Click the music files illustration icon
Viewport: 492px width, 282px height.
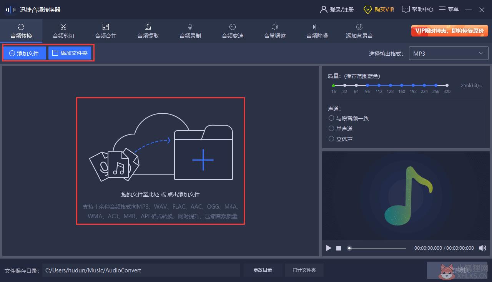coord(114,165)
